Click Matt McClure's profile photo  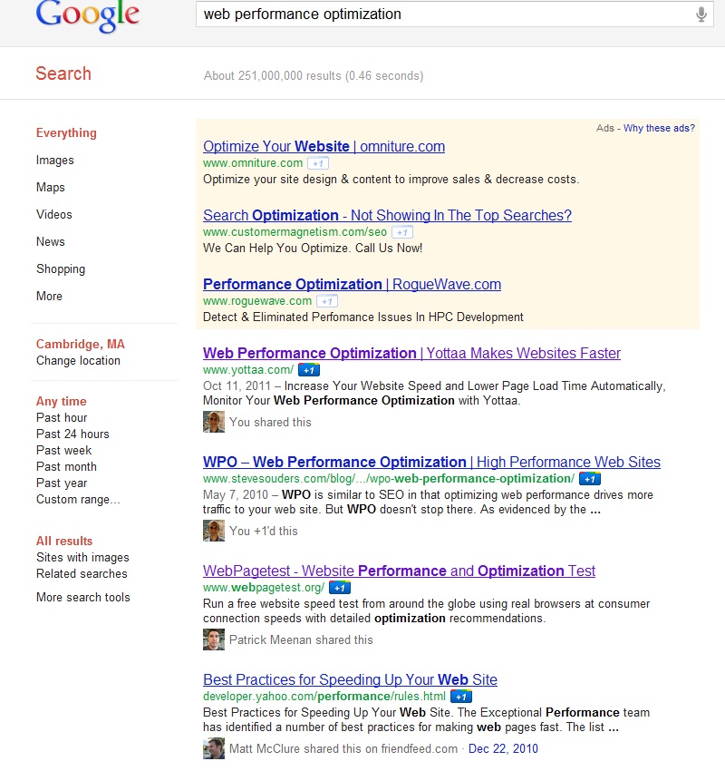pos(214,748)
